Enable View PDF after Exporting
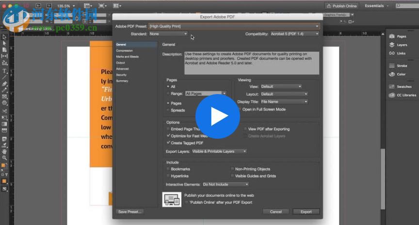The image size is (419, 225). [245, 129]
